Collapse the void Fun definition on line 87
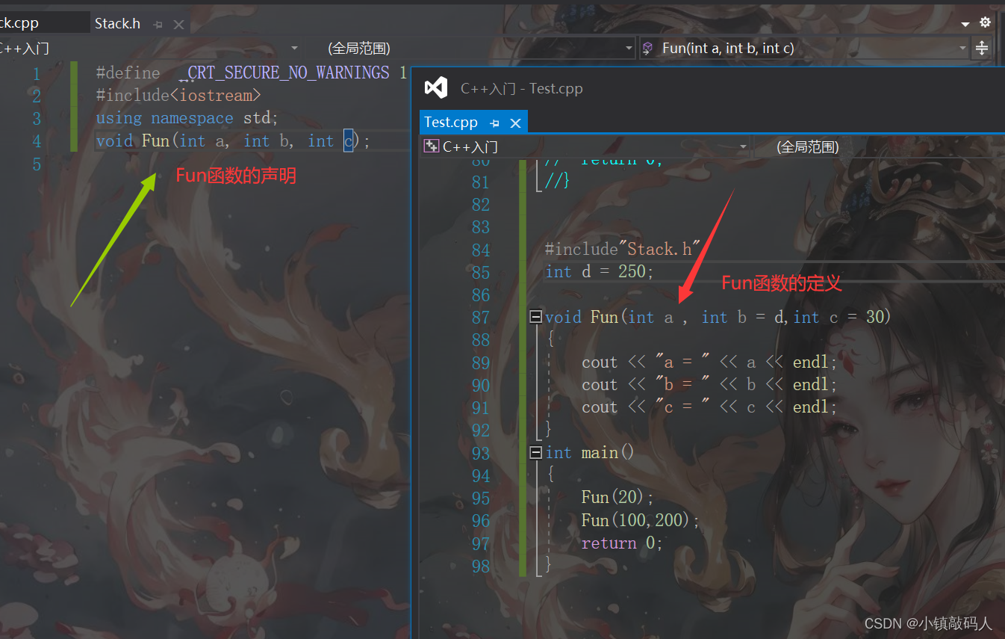 click(x=535, y=317)
